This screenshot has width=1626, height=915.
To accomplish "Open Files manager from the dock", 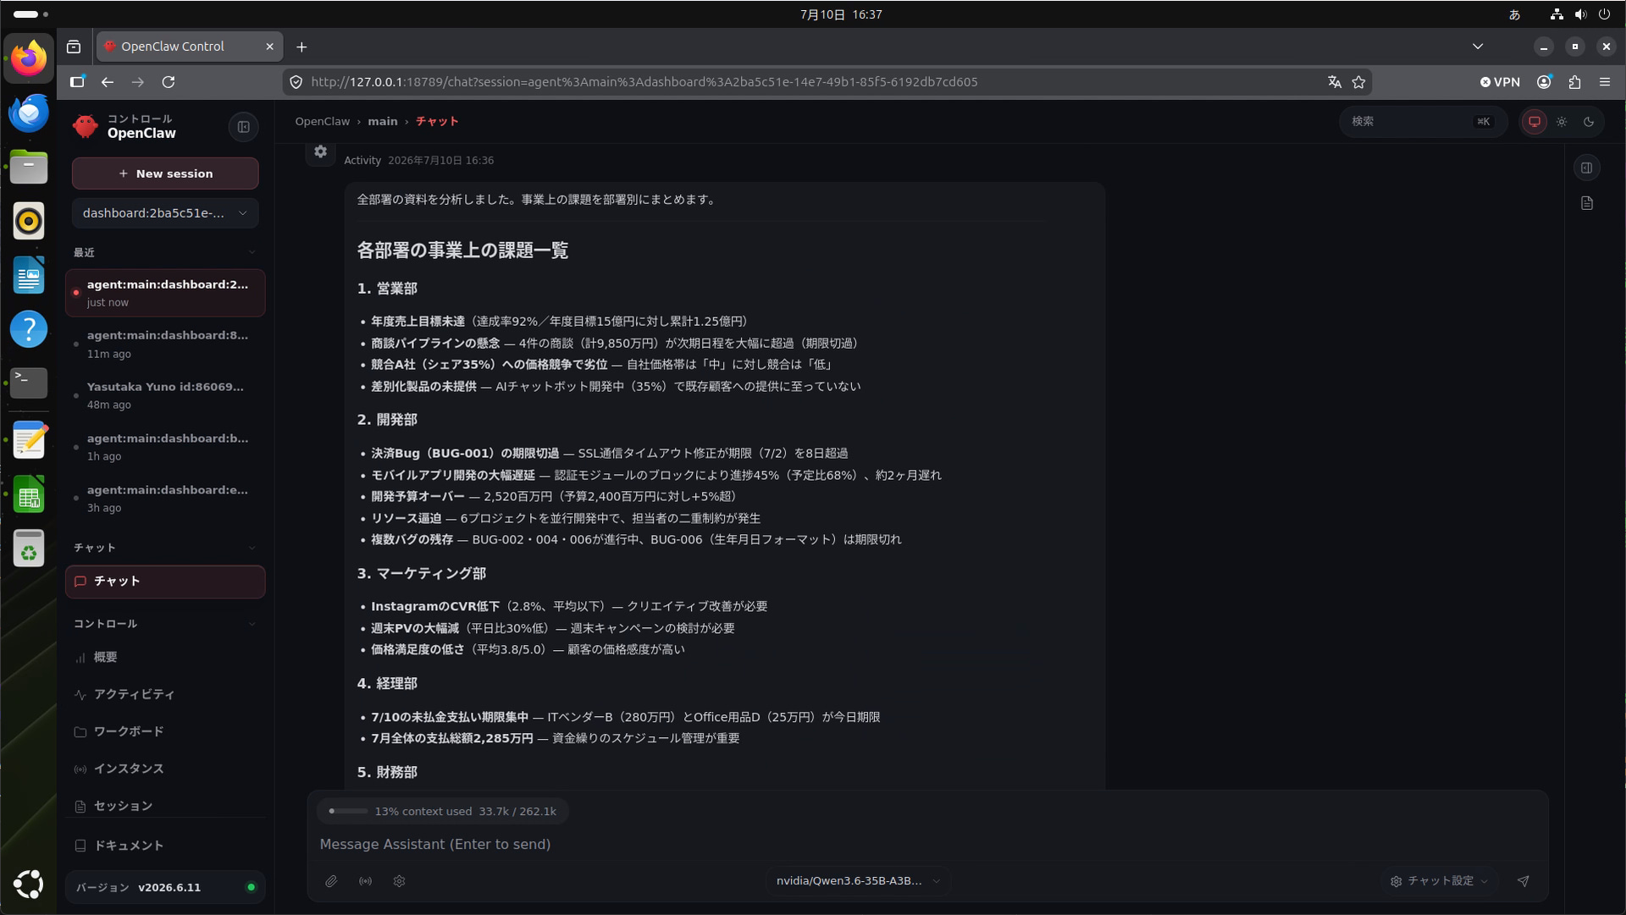I will click(29, 167).
